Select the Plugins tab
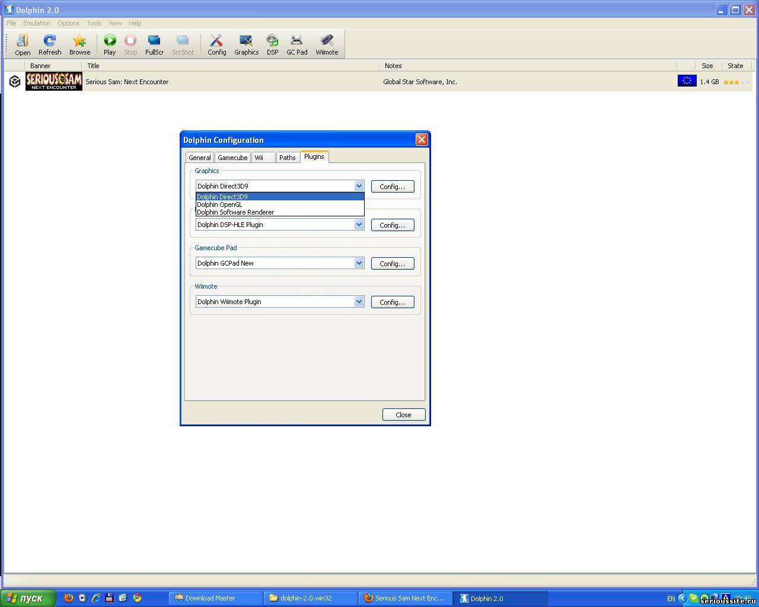The height and width of the screenshot is (607, 759). coord(314,156)
